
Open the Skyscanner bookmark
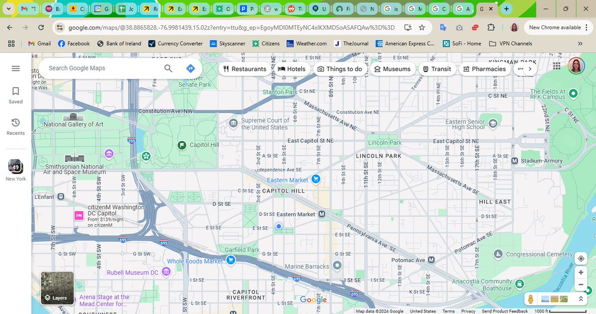[227, 43]
